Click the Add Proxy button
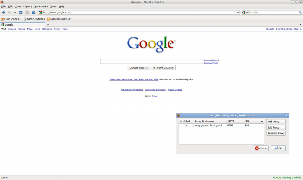Viewport: 303px width, 180px height. 275,122
